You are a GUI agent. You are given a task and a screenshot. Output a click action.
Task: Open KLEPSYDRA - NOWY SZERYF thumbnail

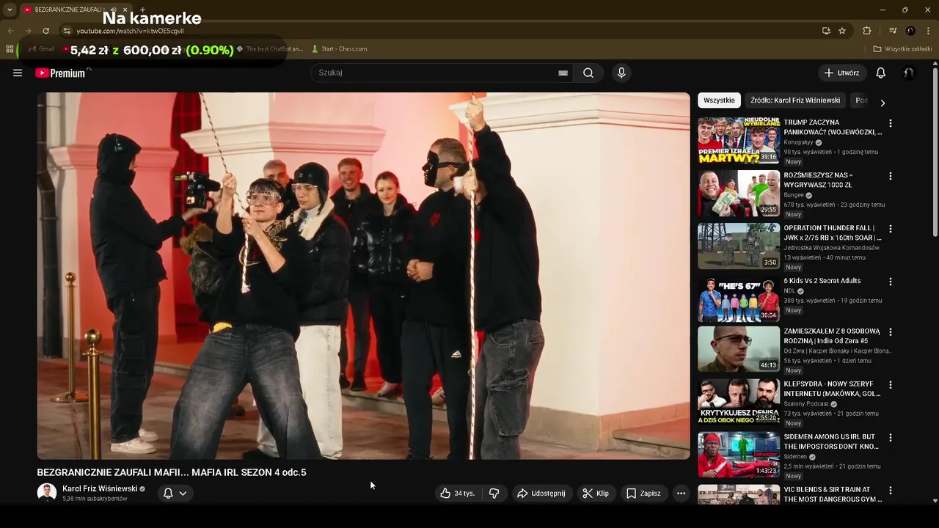[x=739, y=401]
